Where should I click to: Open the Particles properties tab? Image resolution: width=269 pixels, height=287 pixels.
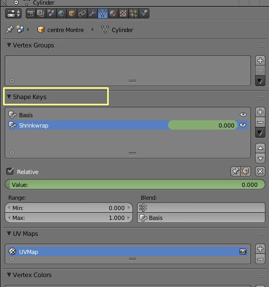tap(133, 13)
